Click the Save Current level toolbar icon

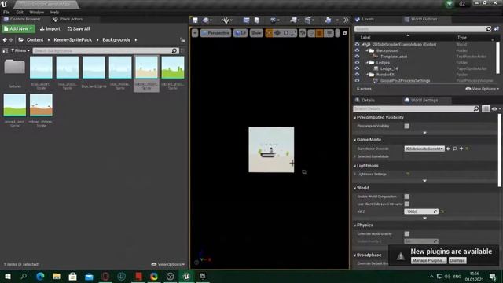tap(195, 20)
